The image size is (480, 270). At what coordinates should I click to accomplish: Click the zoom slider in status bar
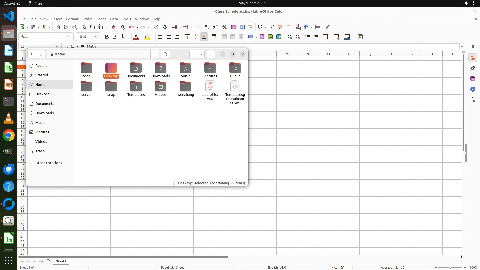[x=450, y=268]
